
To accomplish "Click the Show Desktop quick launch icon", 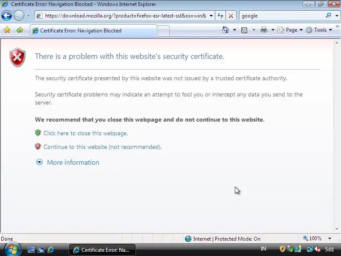I will [31, 250].
